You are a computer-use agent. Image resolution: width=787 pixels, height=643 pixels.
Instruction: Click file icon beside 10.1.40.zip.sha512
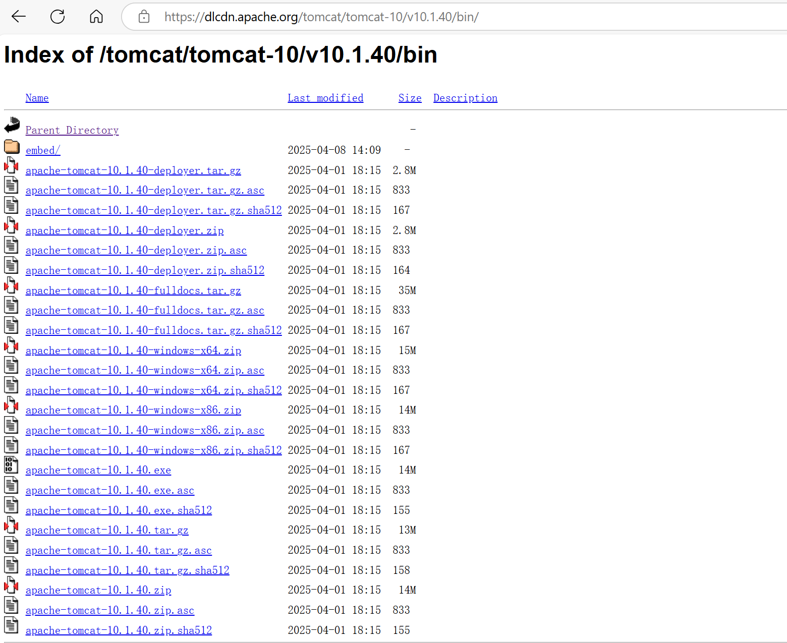pos(12,625)
